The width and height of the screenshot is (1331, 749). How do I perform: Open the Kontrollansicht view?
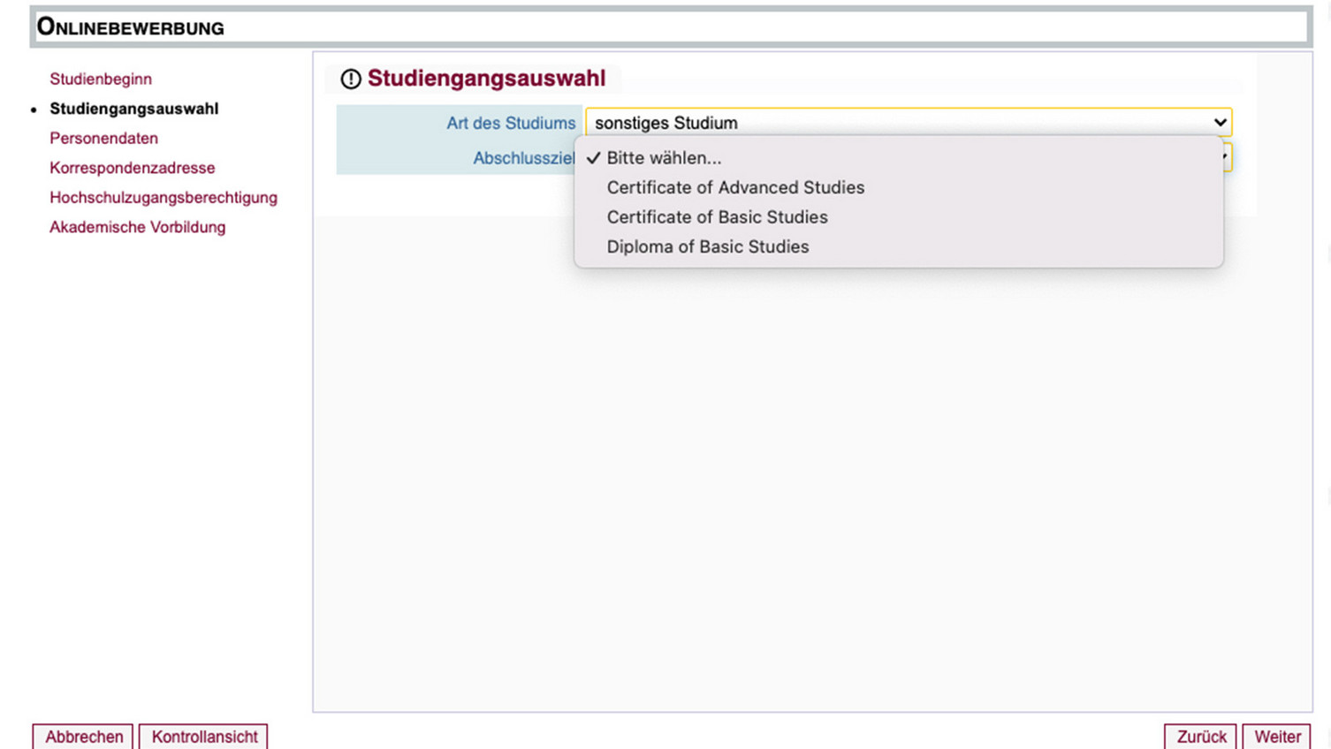tap(204, 737)
